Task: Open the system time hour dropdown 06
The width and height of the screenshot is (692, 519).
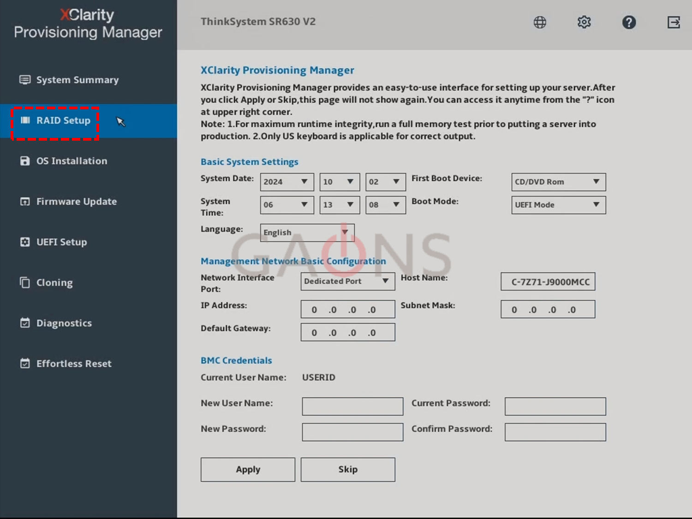Action: pos(287,205)
